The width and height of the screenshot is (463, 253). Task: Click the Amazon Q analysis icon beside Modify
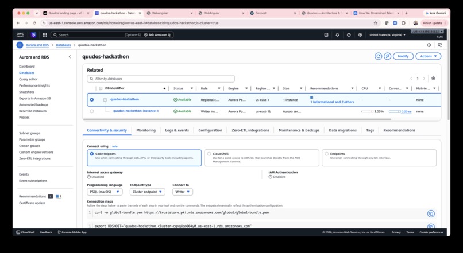[x=387, y=56]
